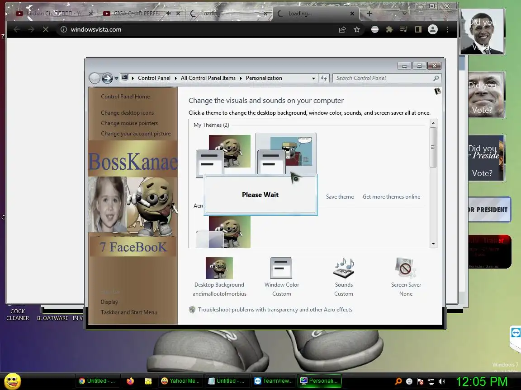Open the Sounds setting icon
The image size is (521, 390).
[344, 268]
